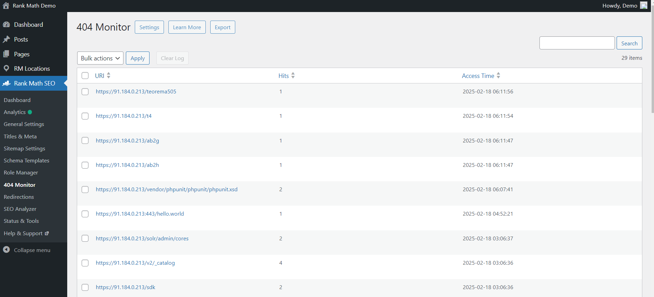This screenshot has width=654, height=297.
Task: Go to SEO Analyzer menu item
Action: point(20,209)
